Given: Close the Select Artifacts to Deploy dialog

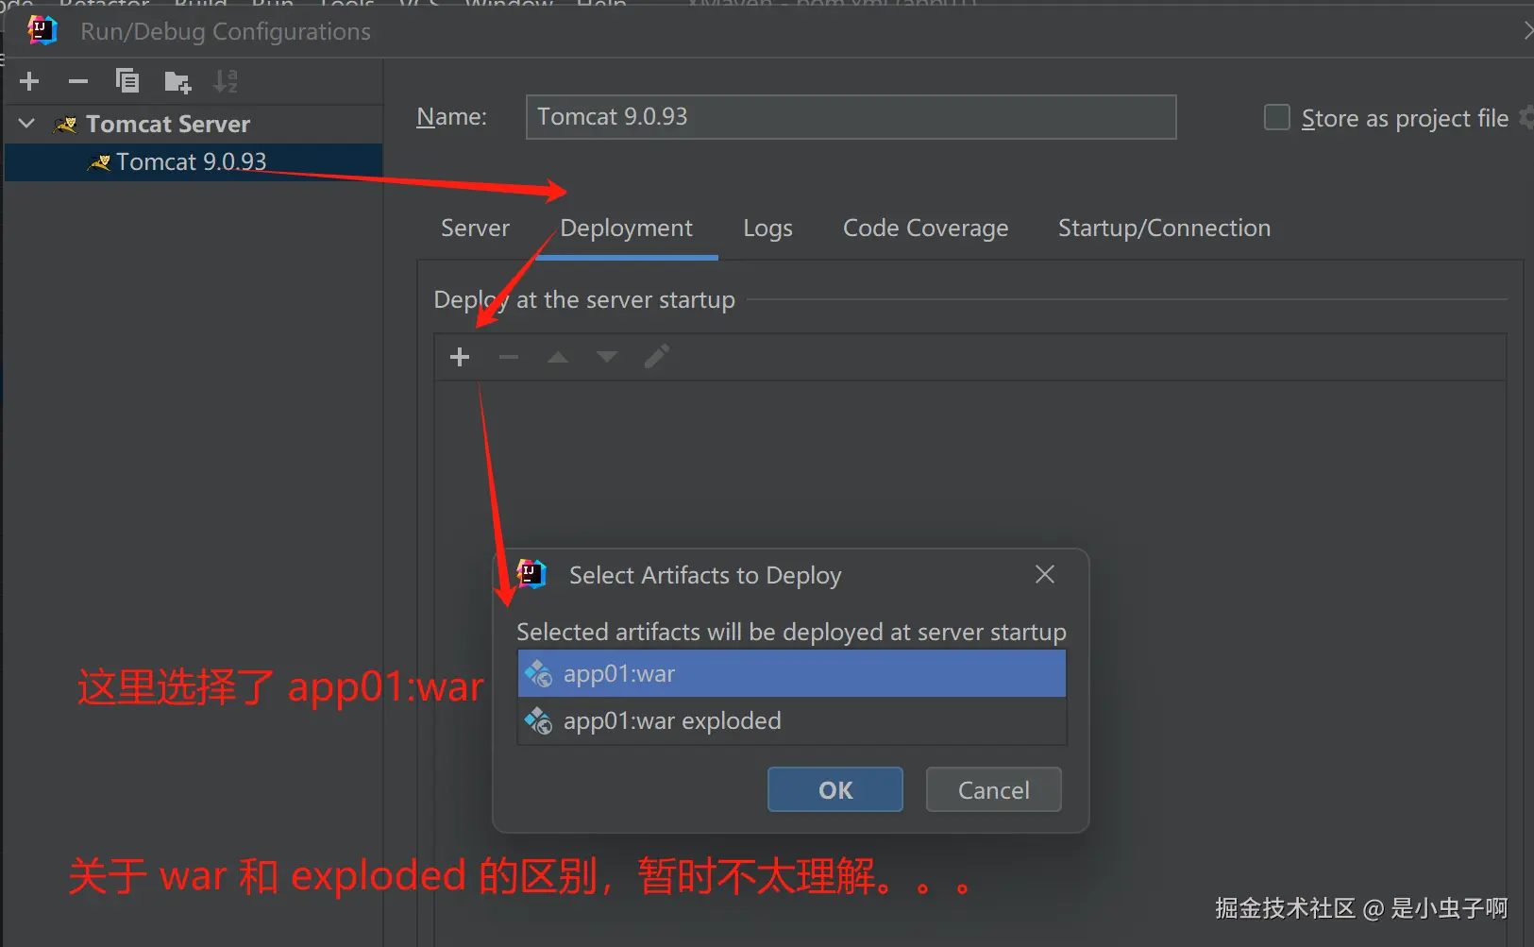Looking at the screenshot, I should click(x=1044, y=574).
